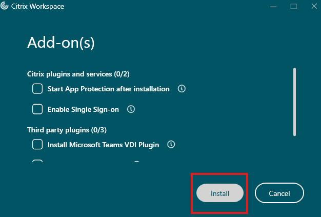Show info for Start App Protection option

pos(182,89)
